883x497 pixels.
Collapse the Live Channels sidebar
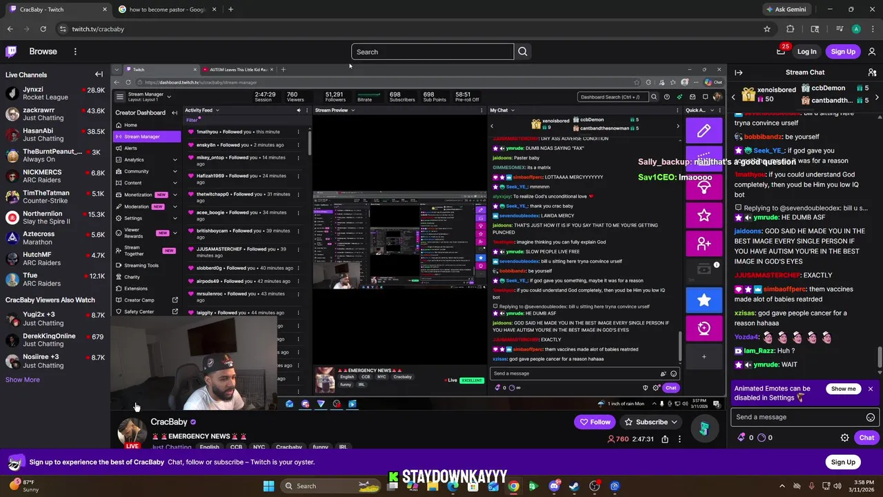click(99, 75)
